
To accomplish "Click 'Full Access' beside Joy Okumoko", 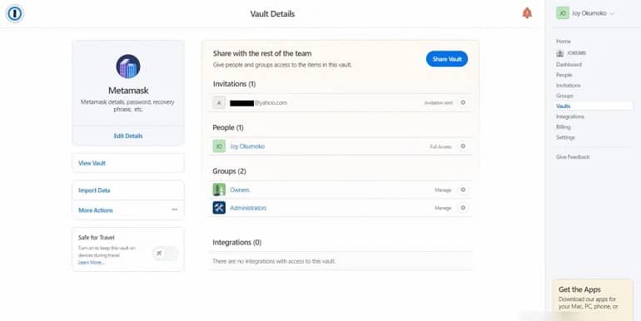I will (x=440, y=146).
